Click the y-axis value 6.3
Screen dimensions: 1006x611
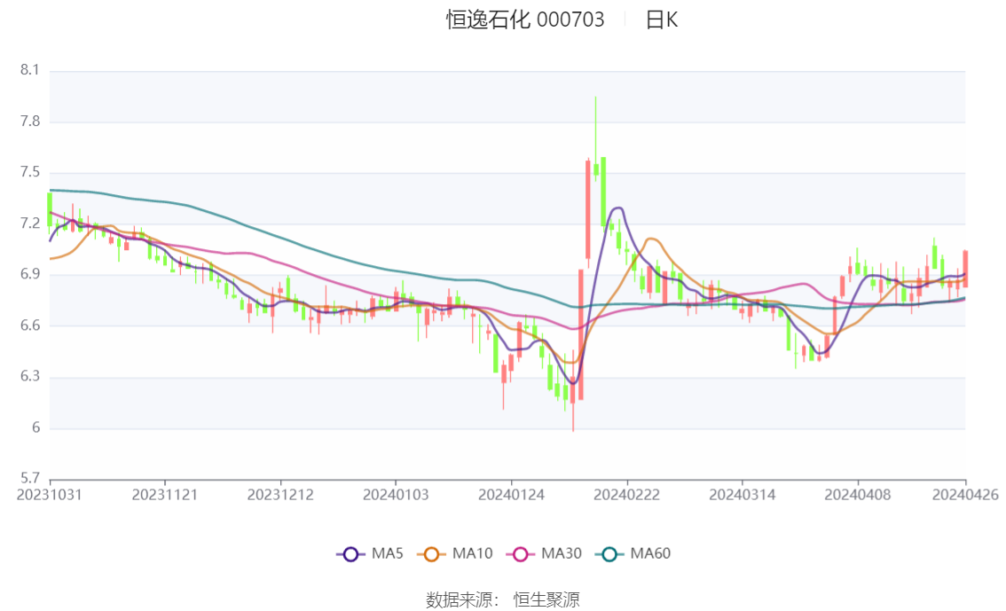[30, 376]
